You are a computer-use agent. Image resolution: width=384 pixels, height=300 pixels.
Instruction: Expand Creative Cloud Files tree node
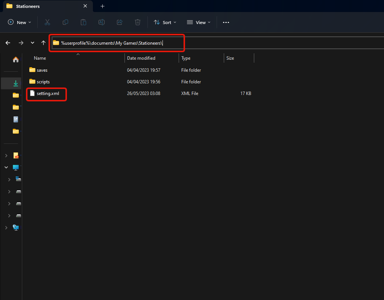(6, 155)
